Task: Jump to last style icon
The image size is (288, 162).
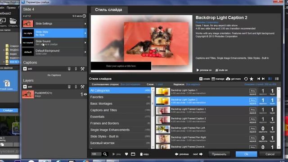Action: 263,79
